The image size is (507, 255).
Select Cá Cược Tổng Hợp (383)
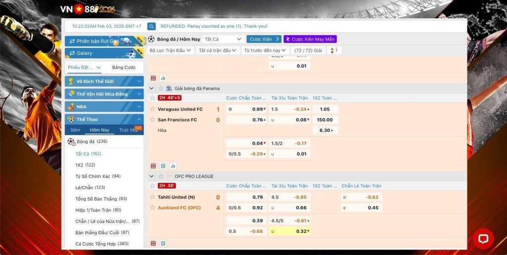(102, 244)
